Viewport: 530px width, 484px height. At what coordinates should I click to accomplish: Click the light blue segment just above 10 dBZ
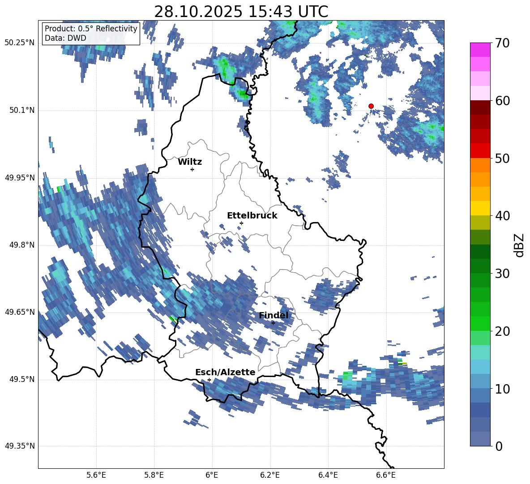tap(480, 381)
